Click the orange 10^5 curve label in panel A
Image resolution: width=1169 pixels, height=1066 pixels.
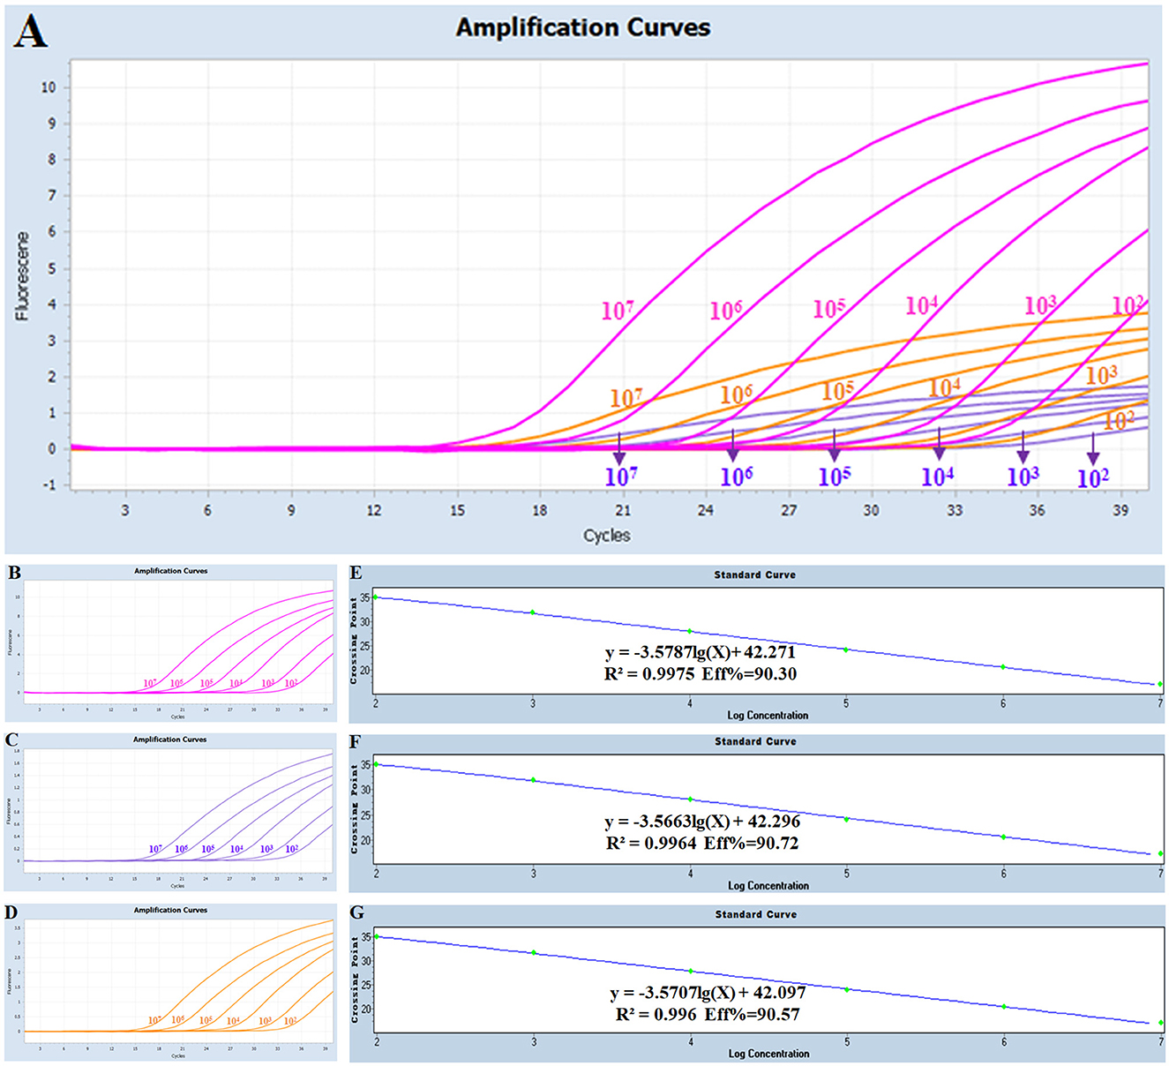point(838,390)
